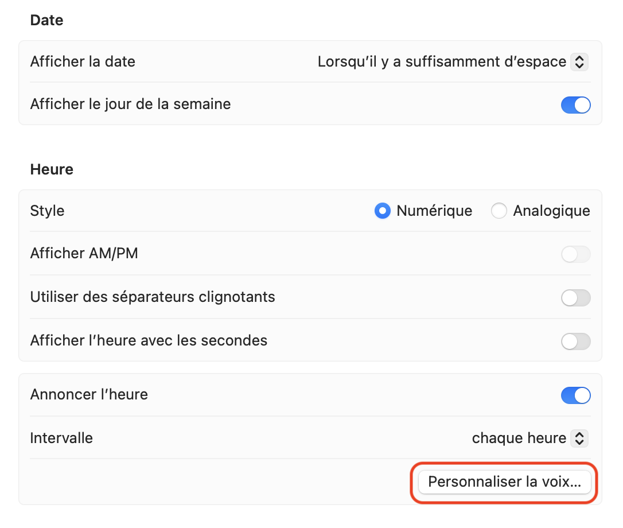Select the Numérique radio button
Image resolution: width=623 pixels, height=528 pixels.
383,211
